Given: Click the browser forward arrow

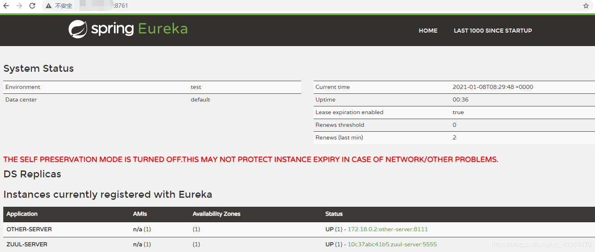Looking at the screenshot, I should pyautogui.click(x=19, y=6).
